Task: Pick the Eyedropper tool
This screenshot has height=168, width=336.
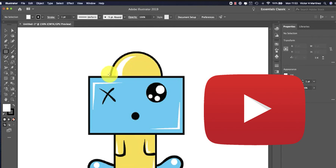Action: pos(6,84)
